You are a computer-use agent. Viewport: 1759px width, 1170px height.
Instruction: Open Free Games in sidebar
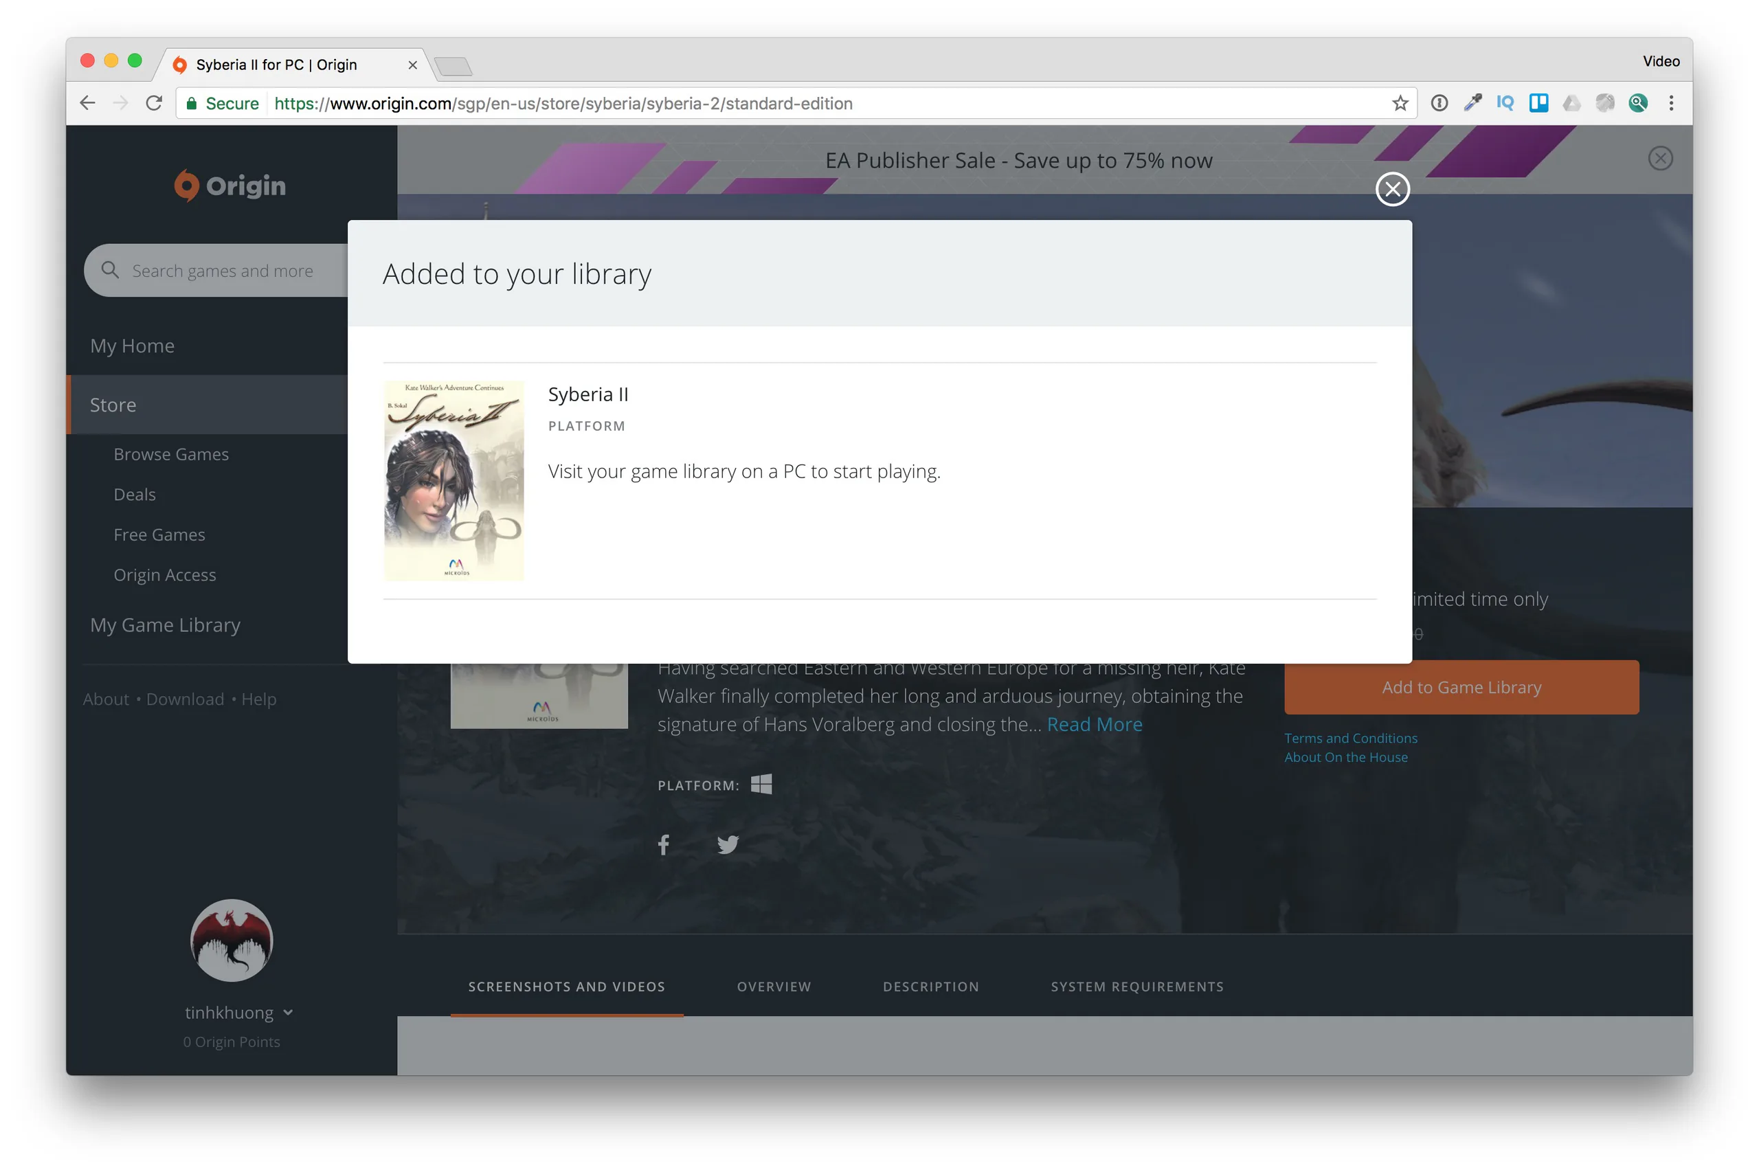(159, 535)
